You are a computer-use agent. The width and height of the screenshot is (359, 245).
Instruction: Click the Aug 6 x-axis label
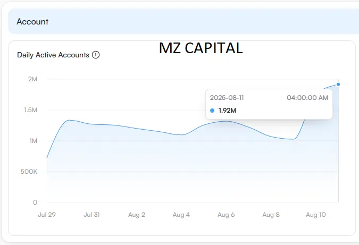[x=226, y=215]
